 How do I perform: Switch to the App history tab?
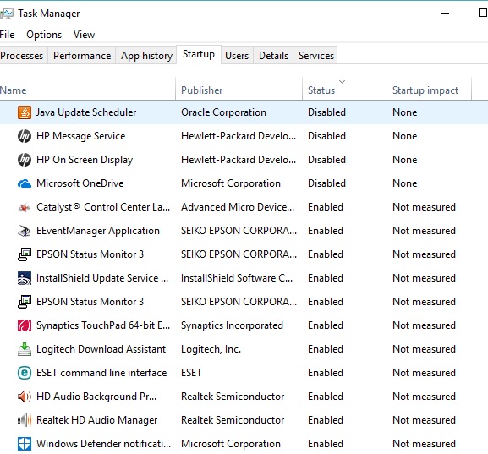[x=146, y=56]
